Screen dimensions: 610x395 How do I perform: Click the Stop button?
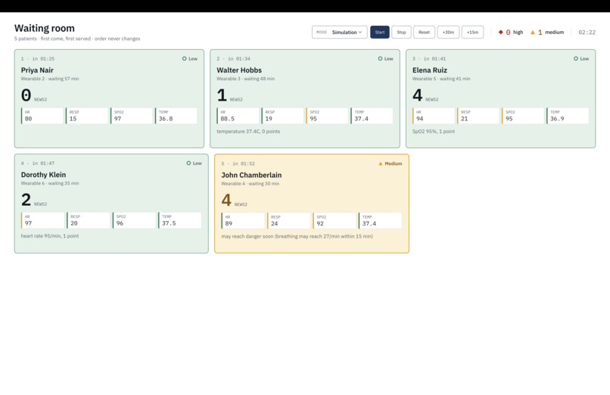[401, 33]
